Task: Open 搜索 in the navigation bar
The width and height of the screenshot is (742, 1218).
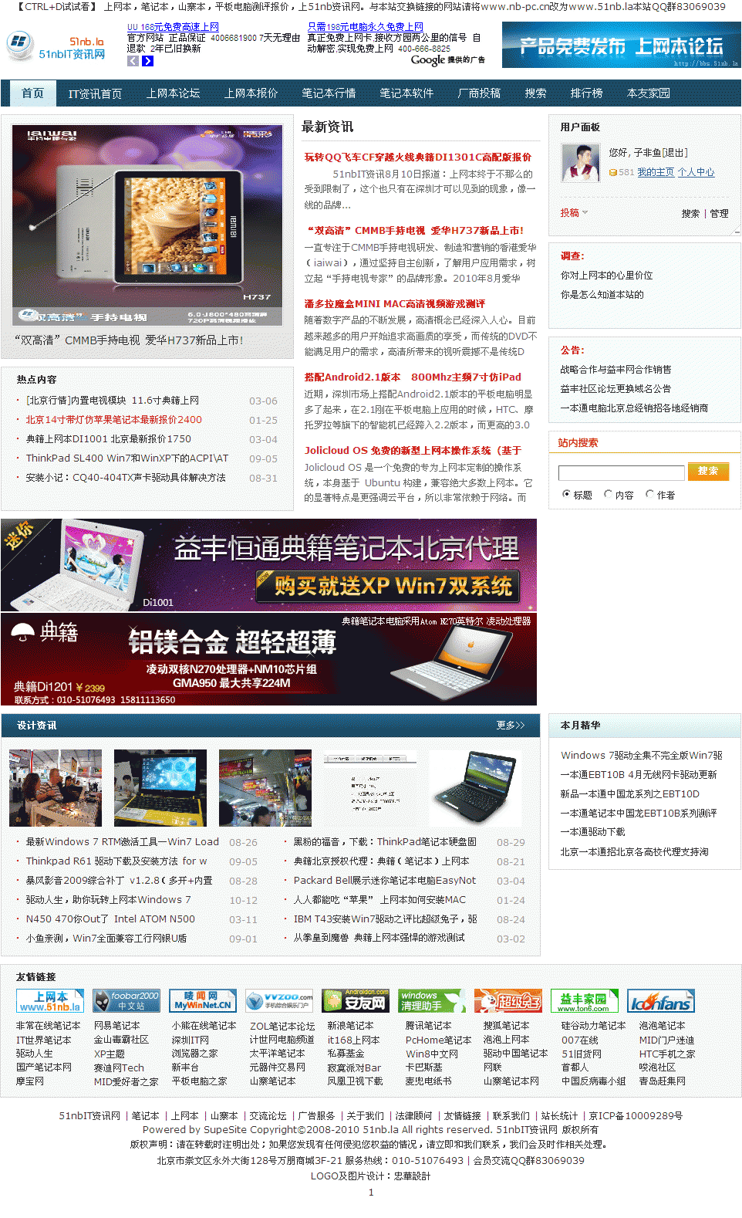Action: (x=535, y=93)
